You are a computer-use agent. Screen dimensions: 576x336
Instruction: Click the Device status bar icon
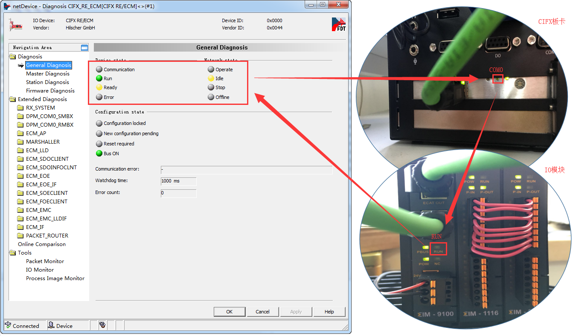click(51, 325)
